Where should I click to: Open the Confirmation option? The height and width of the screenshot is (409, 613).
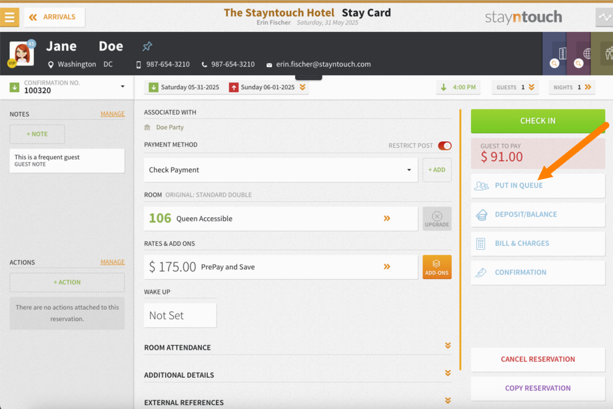pos(538,272)
